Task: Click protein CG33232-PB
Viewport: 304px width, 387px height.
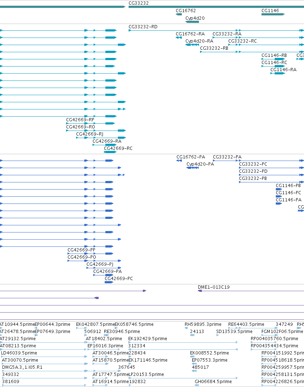Action: (253, 178)
